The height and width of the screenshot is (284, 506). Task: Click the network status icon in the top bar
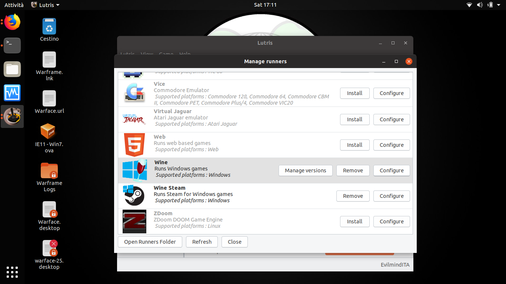pos(469,5)
